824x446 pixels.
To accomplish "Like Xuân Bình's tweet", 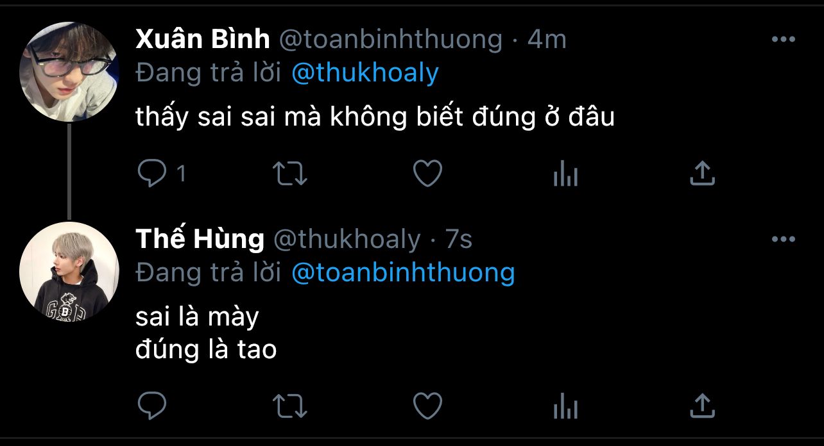I will pos(427,174).
